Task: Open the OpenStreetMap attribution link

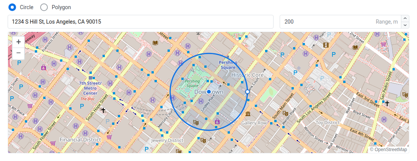Action: pyautogui.click(x=391, y=150)
